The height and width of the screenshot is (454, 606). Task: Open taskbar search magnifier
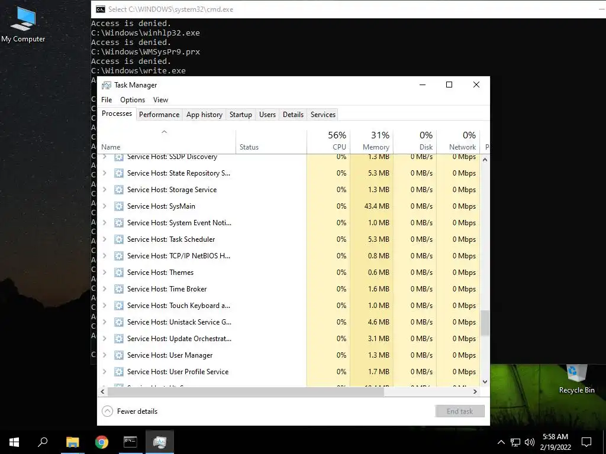(43, 442)
